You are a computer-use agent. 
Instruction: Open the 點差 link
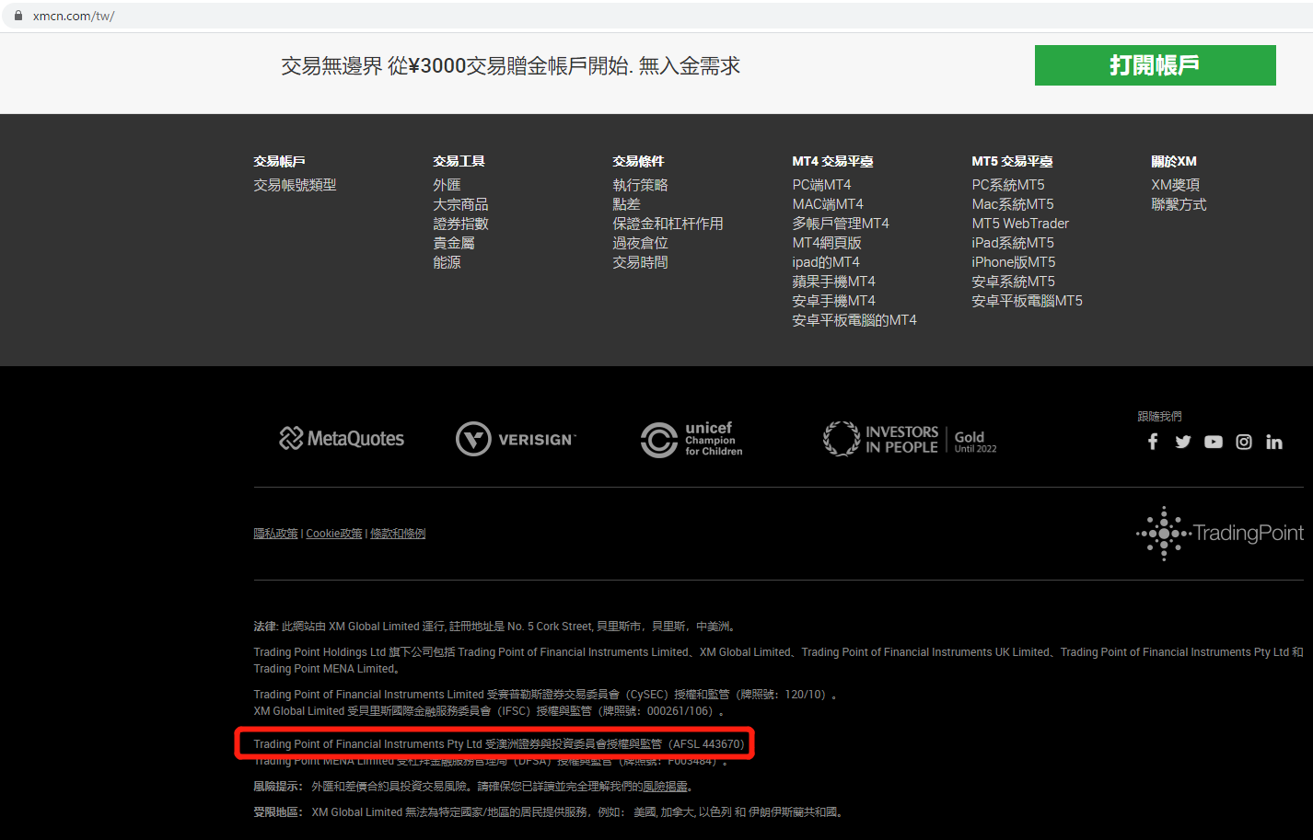click(626, 204)
